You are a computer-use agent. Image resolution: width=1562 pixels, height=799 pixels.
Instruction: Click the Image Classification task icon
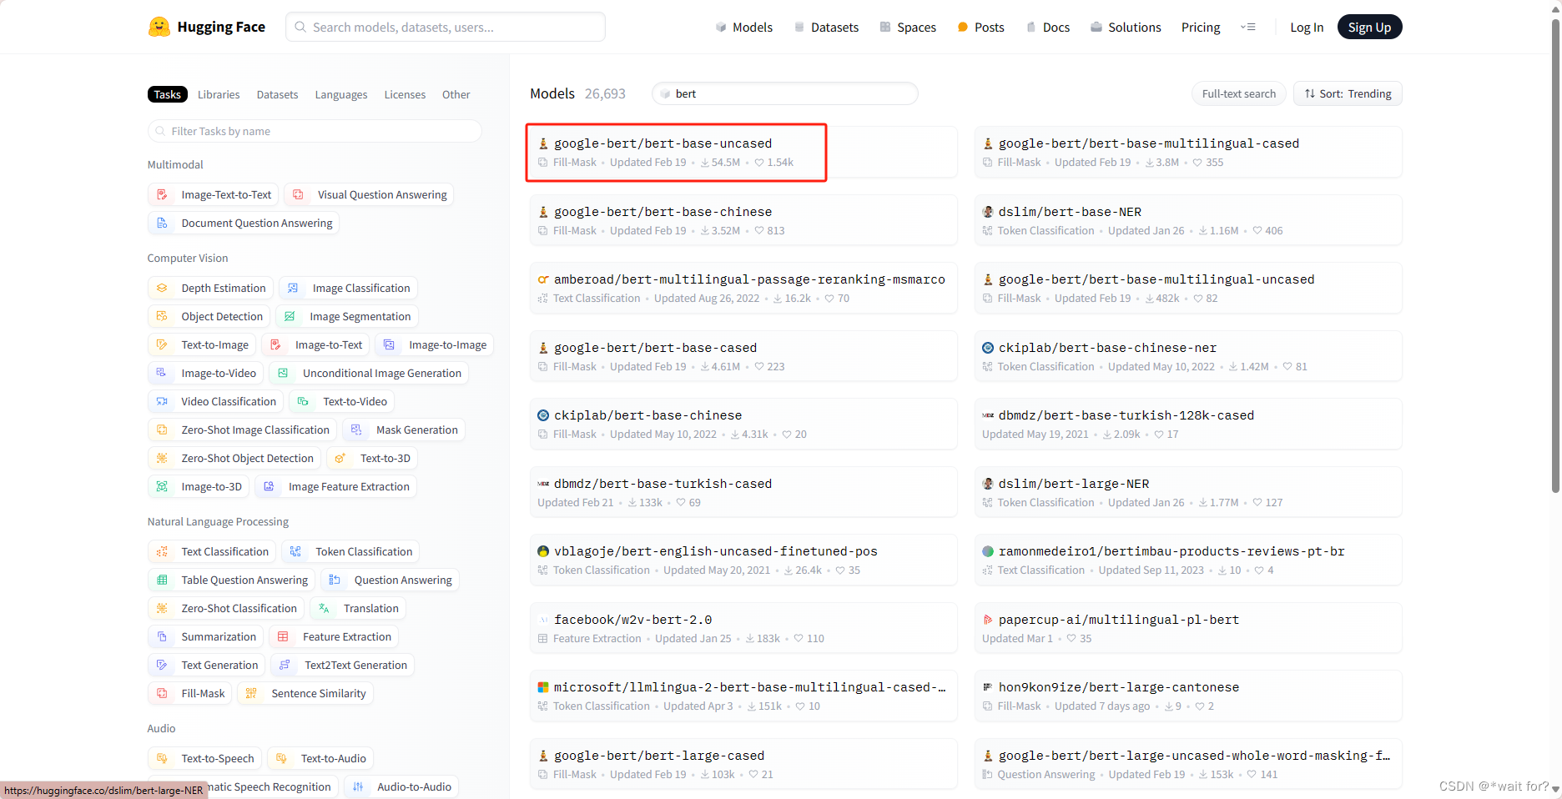click(x=293, y=288)
